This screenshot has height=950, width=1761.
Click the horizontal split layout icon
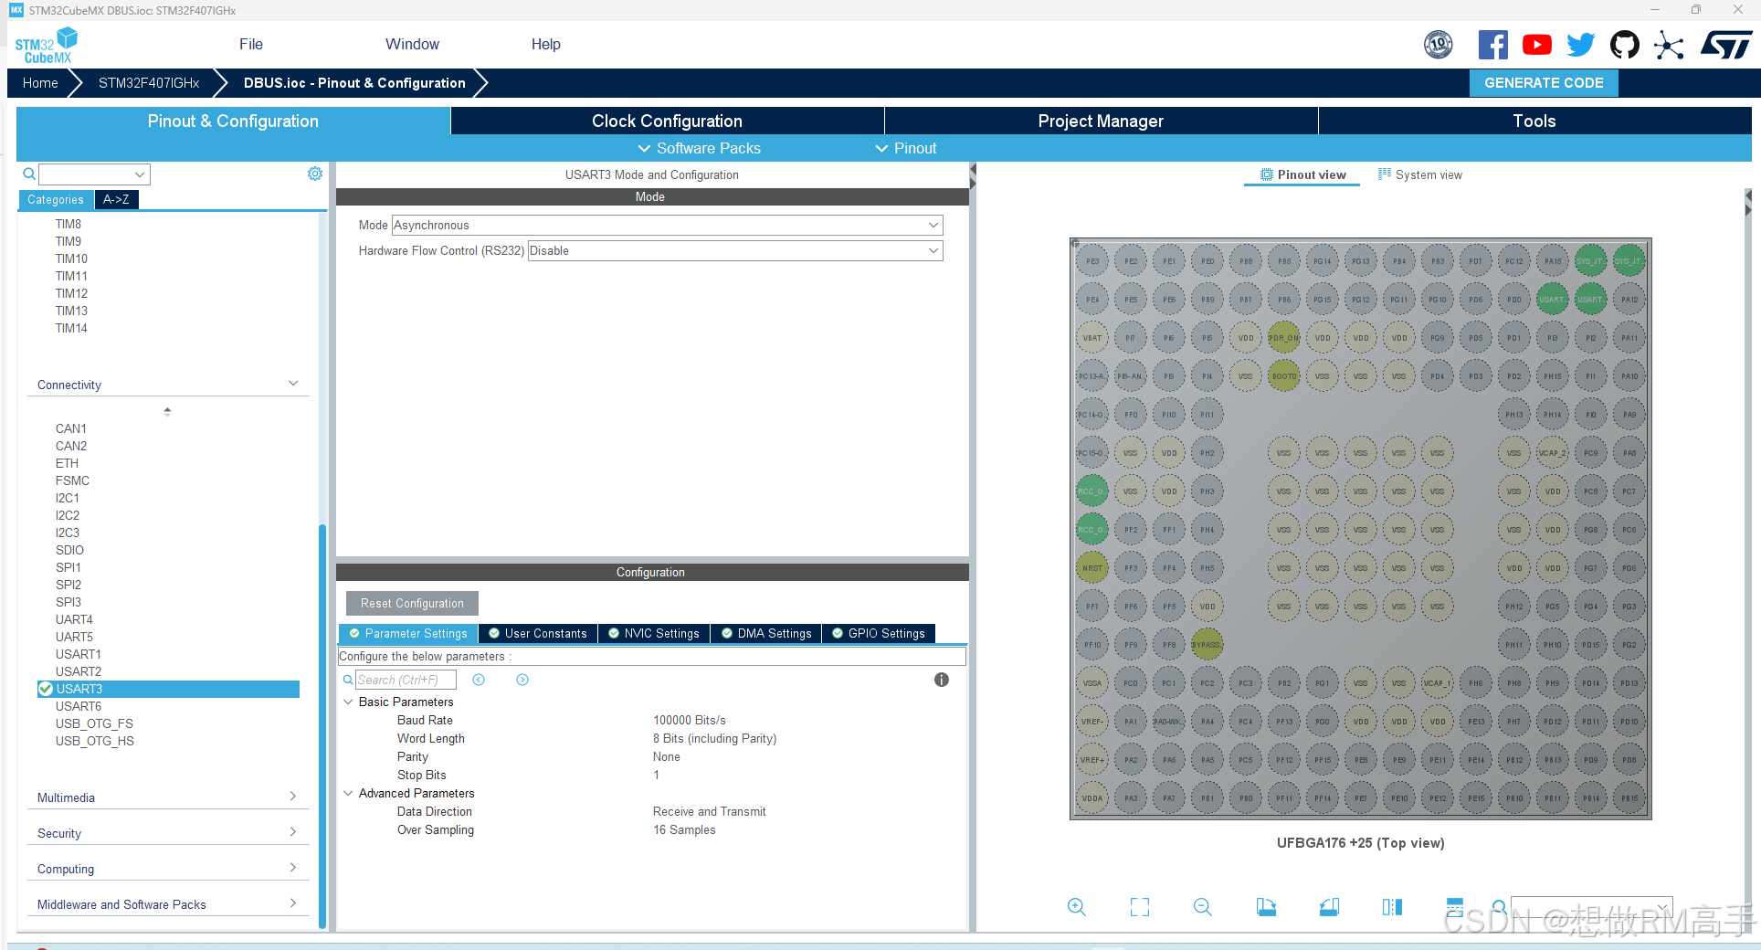[1455, 907]
